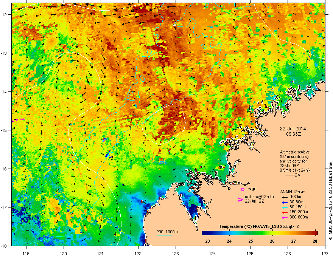Click the cyan bathymetry contour legend line
Screen dimensions: 333x257
pyautogui.click(x=164, y=235)
